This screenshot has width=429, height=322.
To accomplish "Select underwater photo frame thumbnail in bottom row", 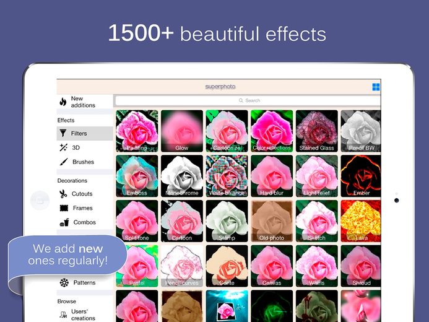I will tap(227, 306).
